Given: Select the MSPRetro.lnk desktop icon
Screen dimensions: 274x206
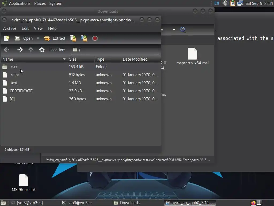Looking at the screenshot, I should click(24, 183).
